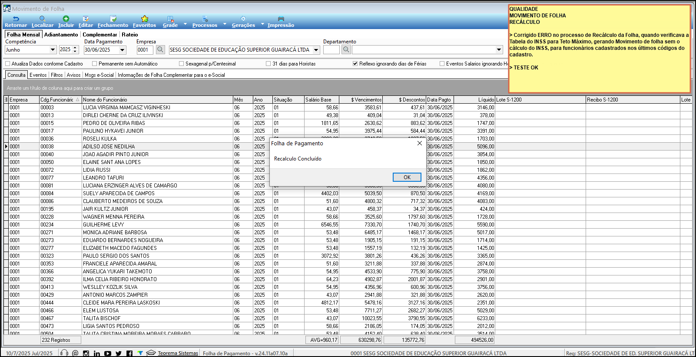Open the Avisos sub-tab
696x357 pixels.
pos(73,75)
